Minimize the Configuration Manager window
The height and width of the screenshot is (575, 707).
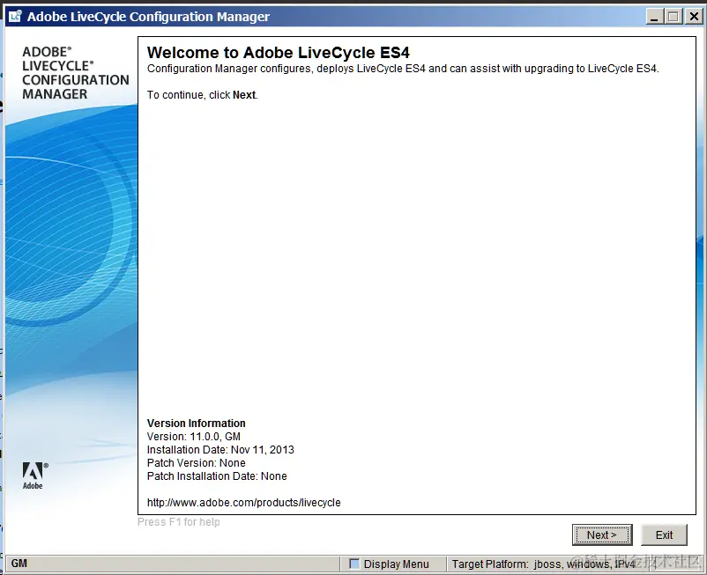[x=655, y=17]
